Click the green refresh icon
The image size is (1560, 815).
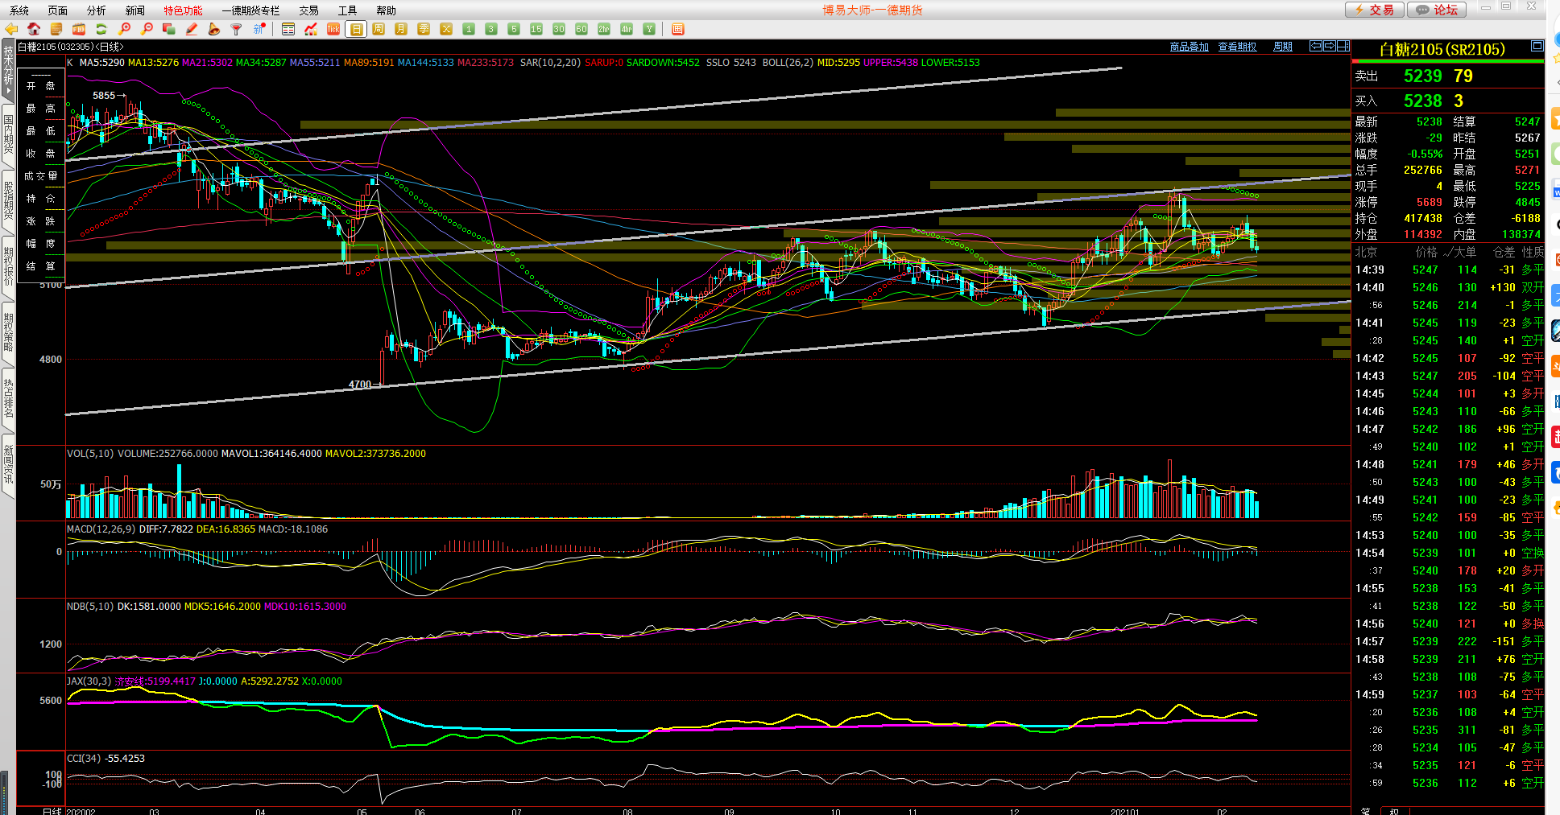coord(101,29)
